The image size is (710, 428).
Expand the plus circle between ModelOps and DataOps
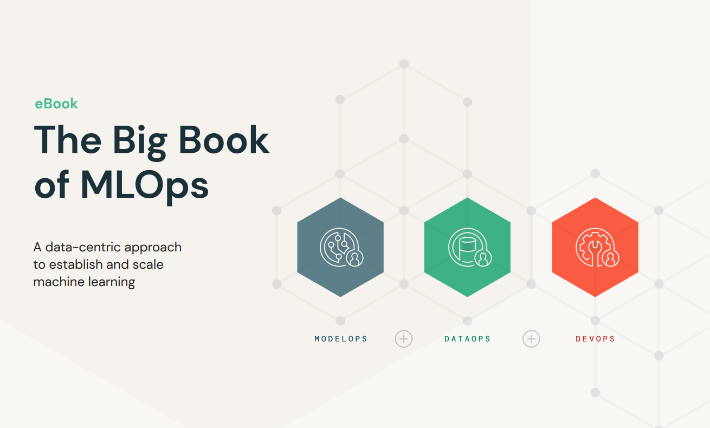(403, 339)
